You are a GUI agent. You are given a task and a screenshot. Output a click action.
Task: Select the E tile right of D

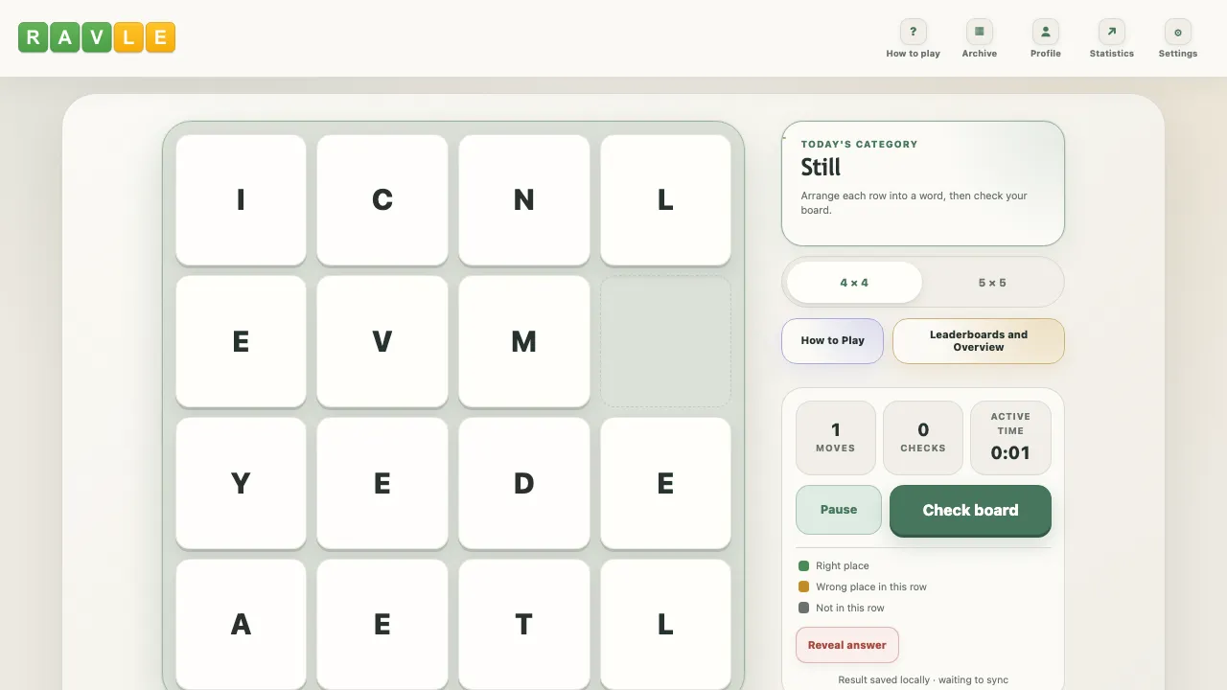pyautogui.click(x=666, y=483)
